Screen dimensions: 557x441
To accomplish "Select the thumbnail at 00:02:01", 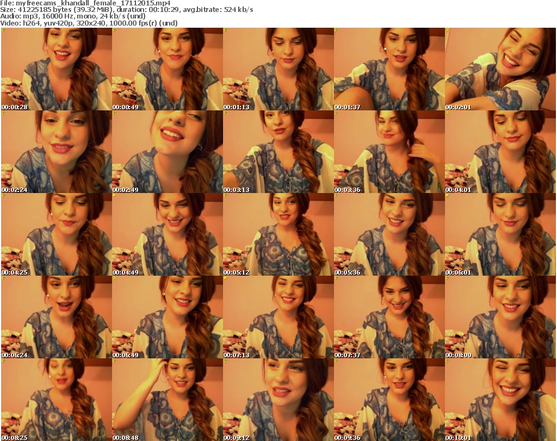I will (500, 69).
